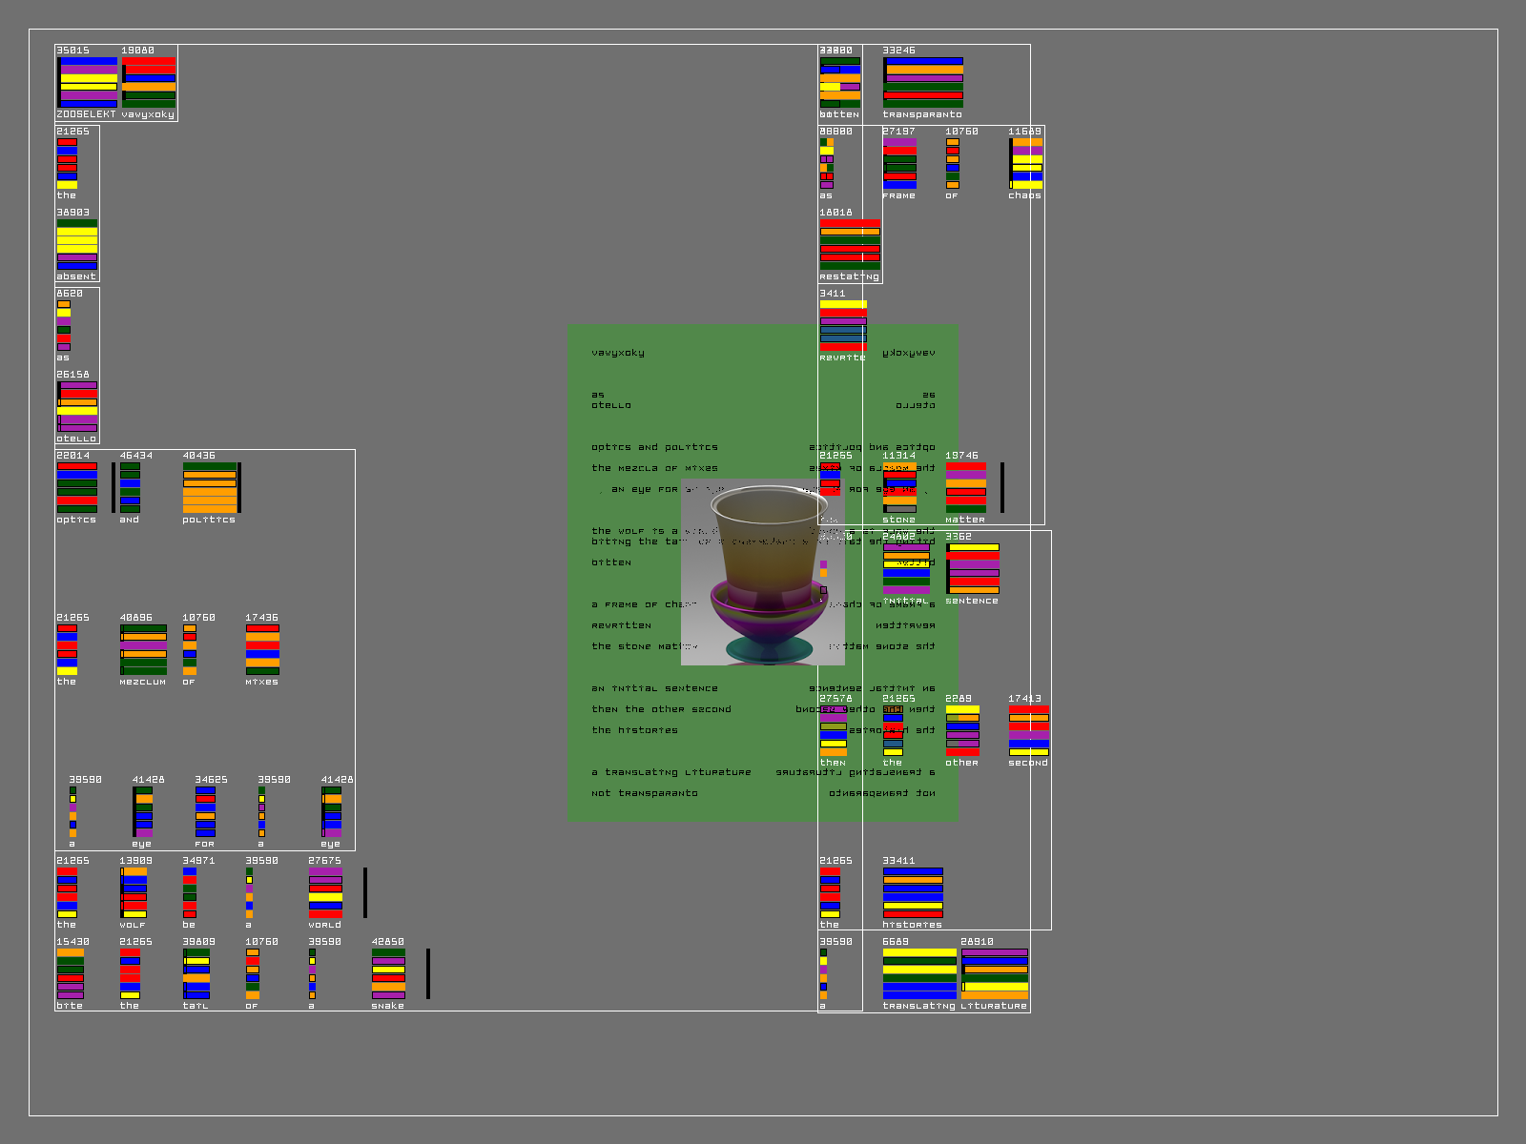
Task: Click the black vertical bar beside snake
Action: click(428, 973)
